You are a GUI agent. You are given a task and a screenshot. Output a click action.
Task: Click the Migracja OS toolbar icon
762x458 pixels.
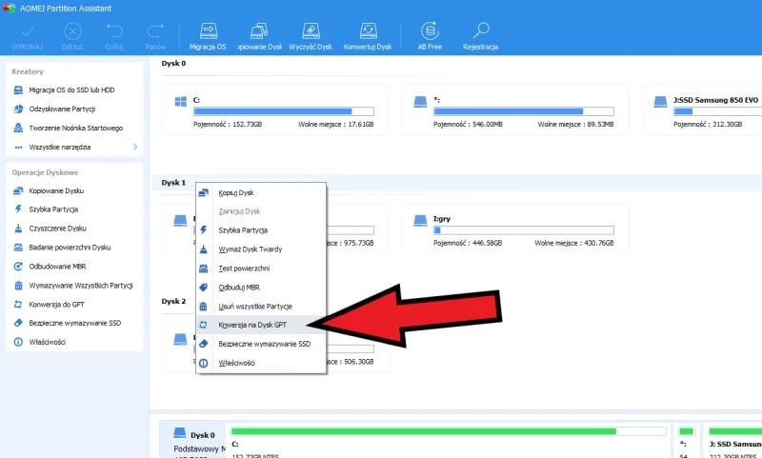point(208,32)
